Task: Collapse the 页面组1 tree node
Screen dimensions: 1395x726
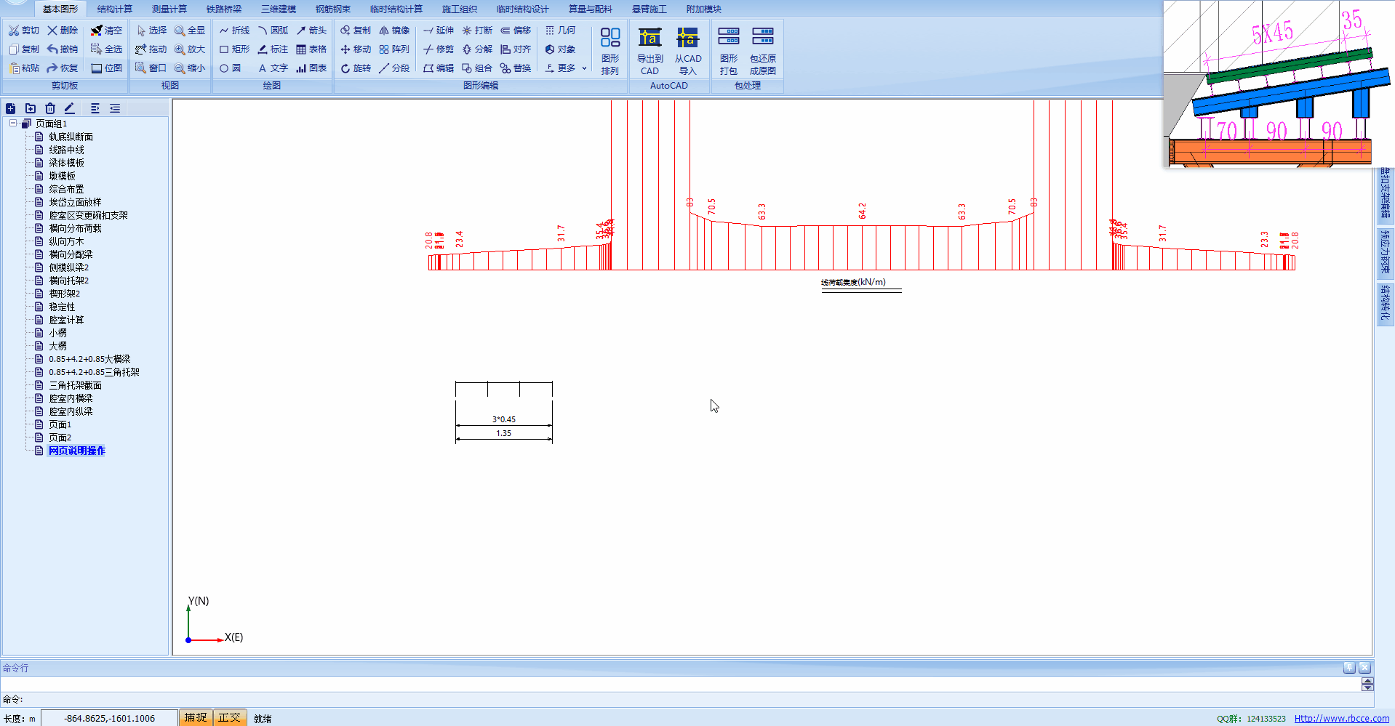Action: 13,124
